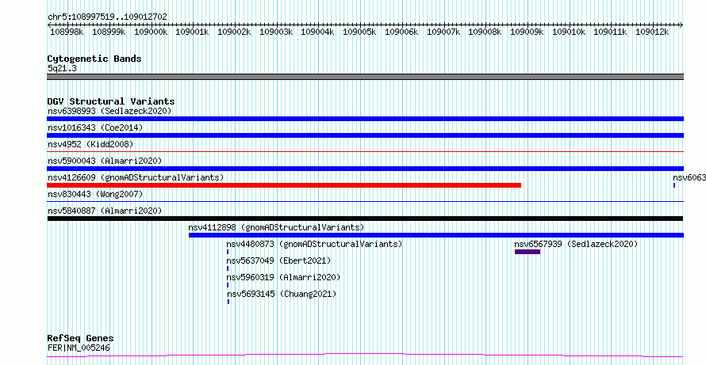Select nsv4112898 (gnomADStructuralVariants) label
Screen dimensions: 706x365
[277, 227]
